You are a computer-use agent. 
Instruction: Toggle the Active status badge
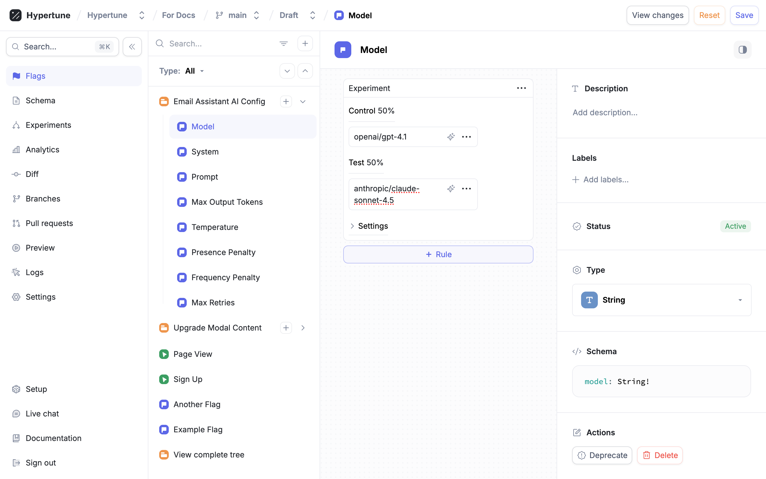coord(735,226)
